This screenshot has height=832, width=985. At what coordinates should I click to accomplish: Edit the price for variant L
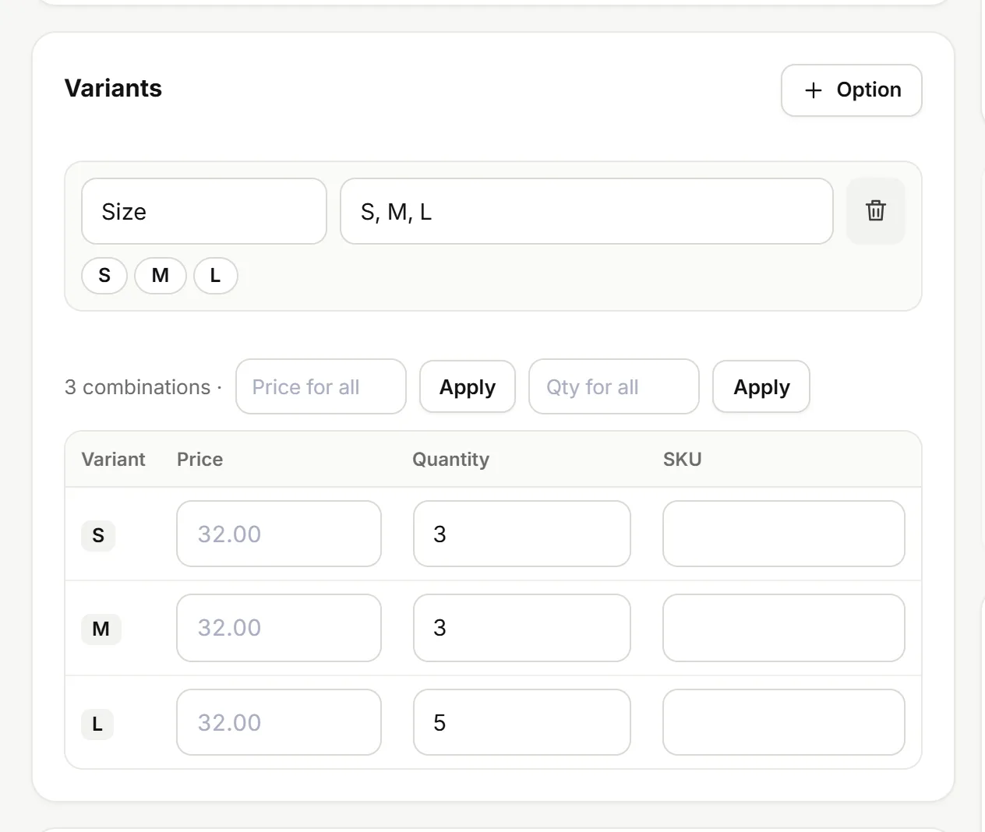coord(279,722)
